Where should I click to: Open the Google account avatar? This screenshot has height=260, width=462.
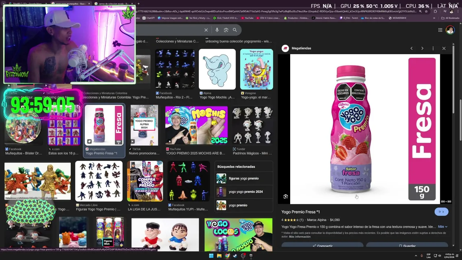(x=450, y=30)
